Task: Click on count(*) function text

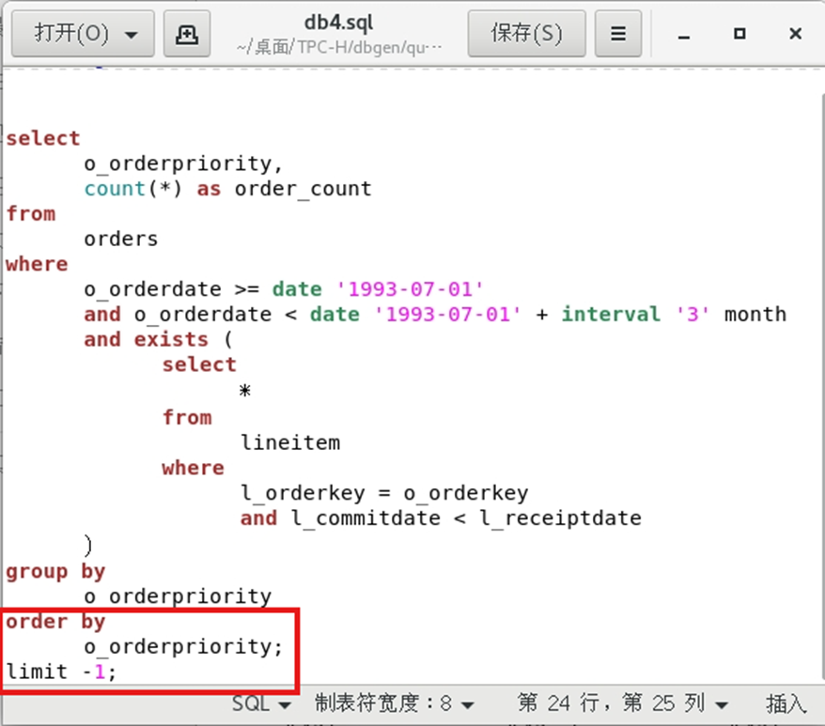Action: (x=133, y=189)
